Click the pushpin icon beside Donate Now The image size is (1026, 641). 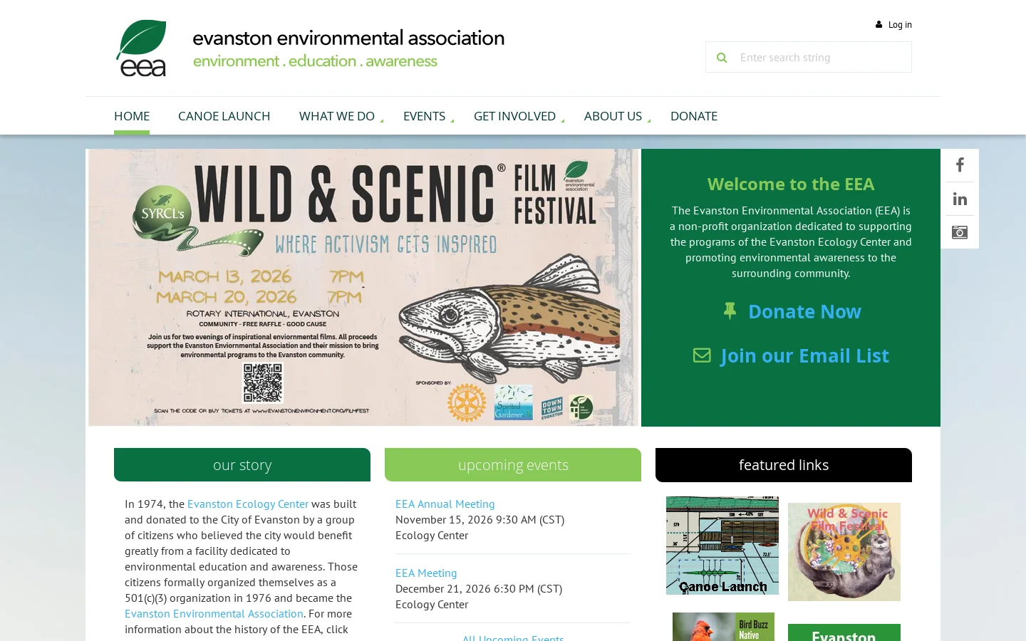(x=730, y=311)
